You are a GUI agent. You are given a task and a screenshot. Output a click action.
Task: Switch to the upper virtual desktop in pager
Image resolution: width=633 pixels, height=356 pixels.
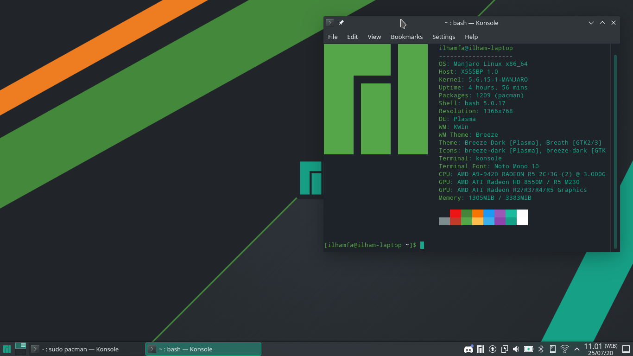(x=20, y=345)
